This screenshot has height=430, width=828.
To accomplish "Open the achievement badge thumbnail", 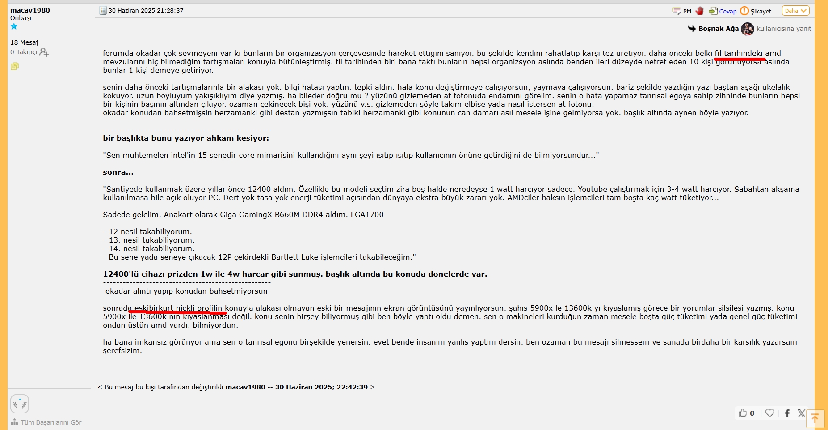I will (20, 404).
